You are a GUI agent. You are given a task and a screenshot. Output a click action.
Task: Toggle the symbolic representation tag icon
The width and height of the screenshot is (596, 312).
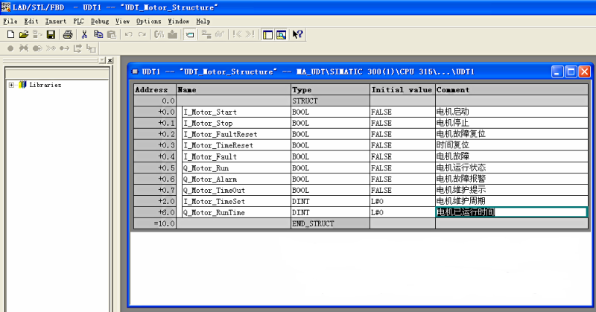189,34
